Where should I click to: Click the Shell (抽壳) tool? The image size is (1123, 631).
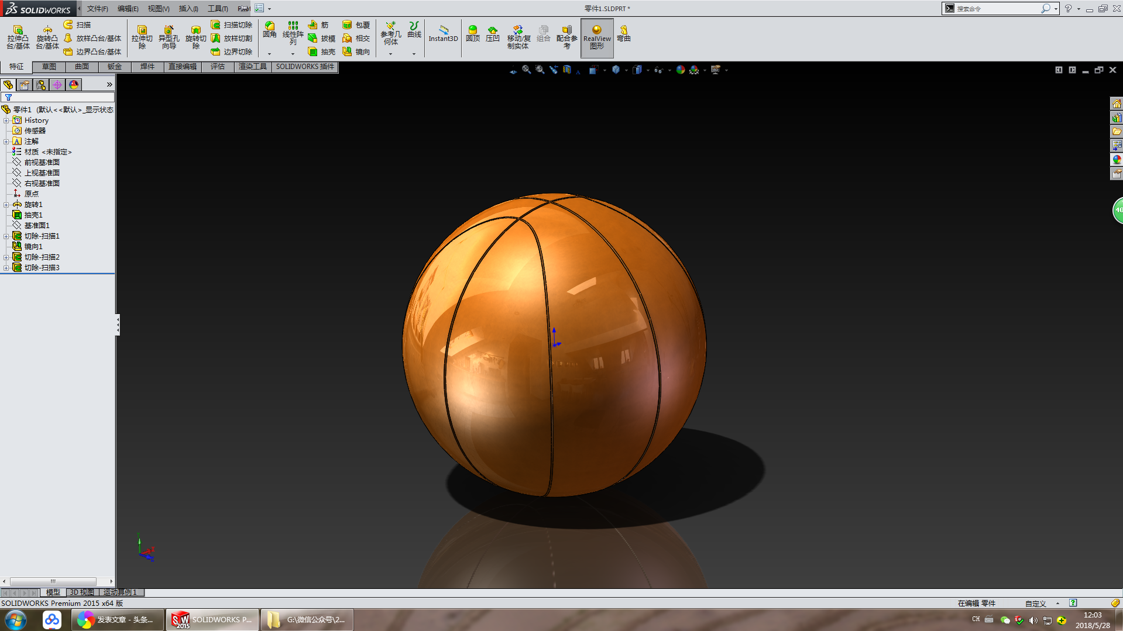[x=322, y=51]
